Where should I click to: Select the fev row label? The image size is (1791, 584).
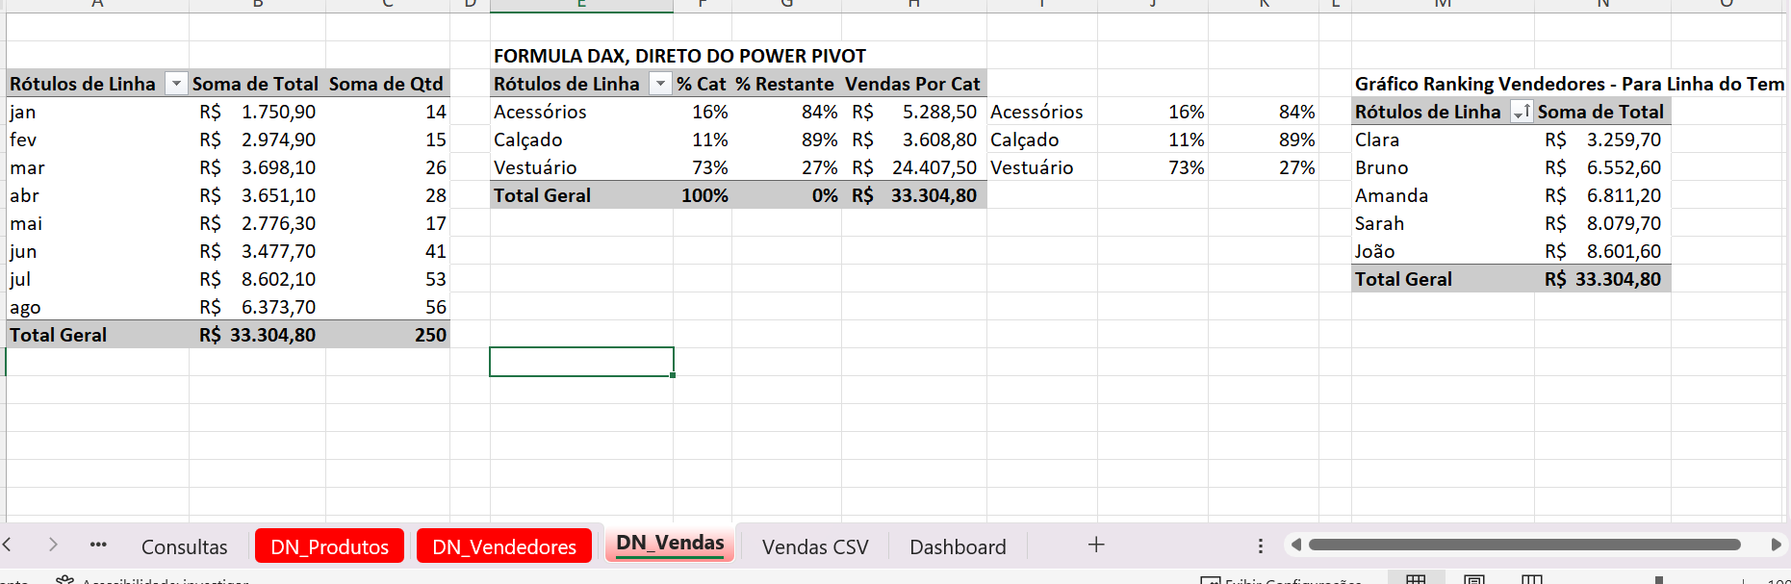click(x=97, y=140)
